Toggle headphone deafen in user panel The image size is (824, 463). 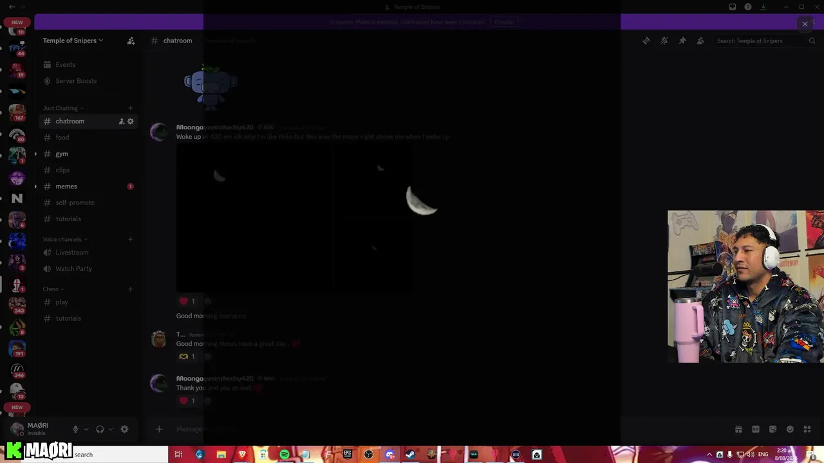click(x=100, y=430)
